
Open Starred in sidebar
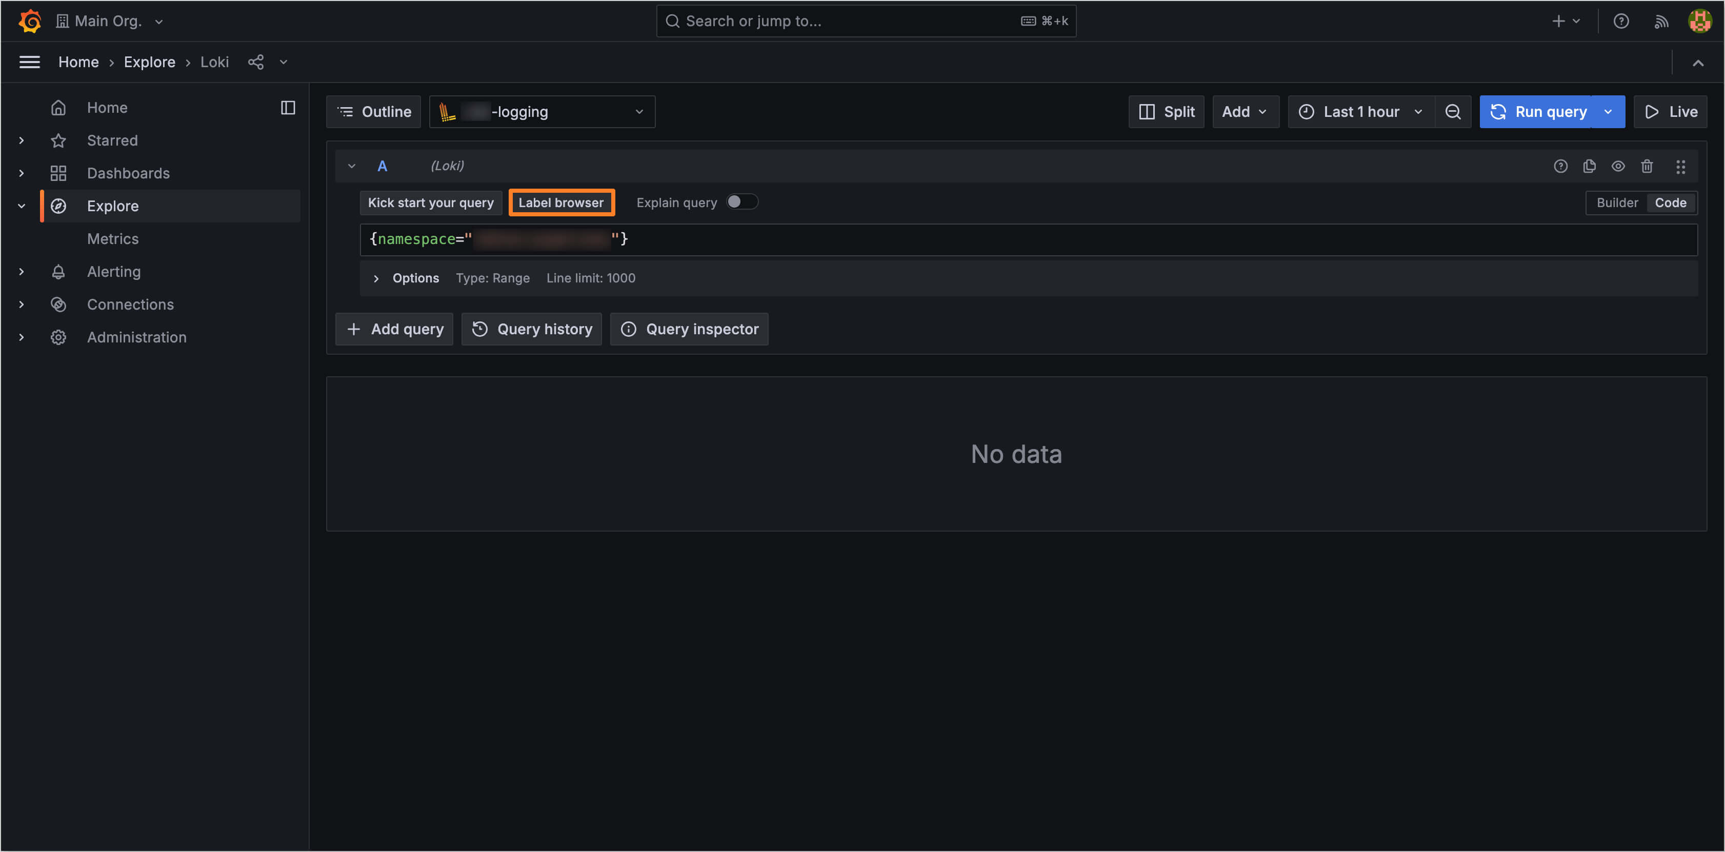tap(112, 140)
